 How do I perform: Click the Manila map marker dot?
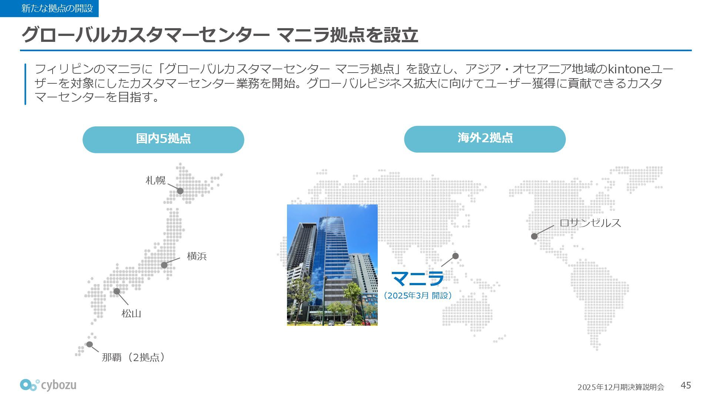point(455,256)
